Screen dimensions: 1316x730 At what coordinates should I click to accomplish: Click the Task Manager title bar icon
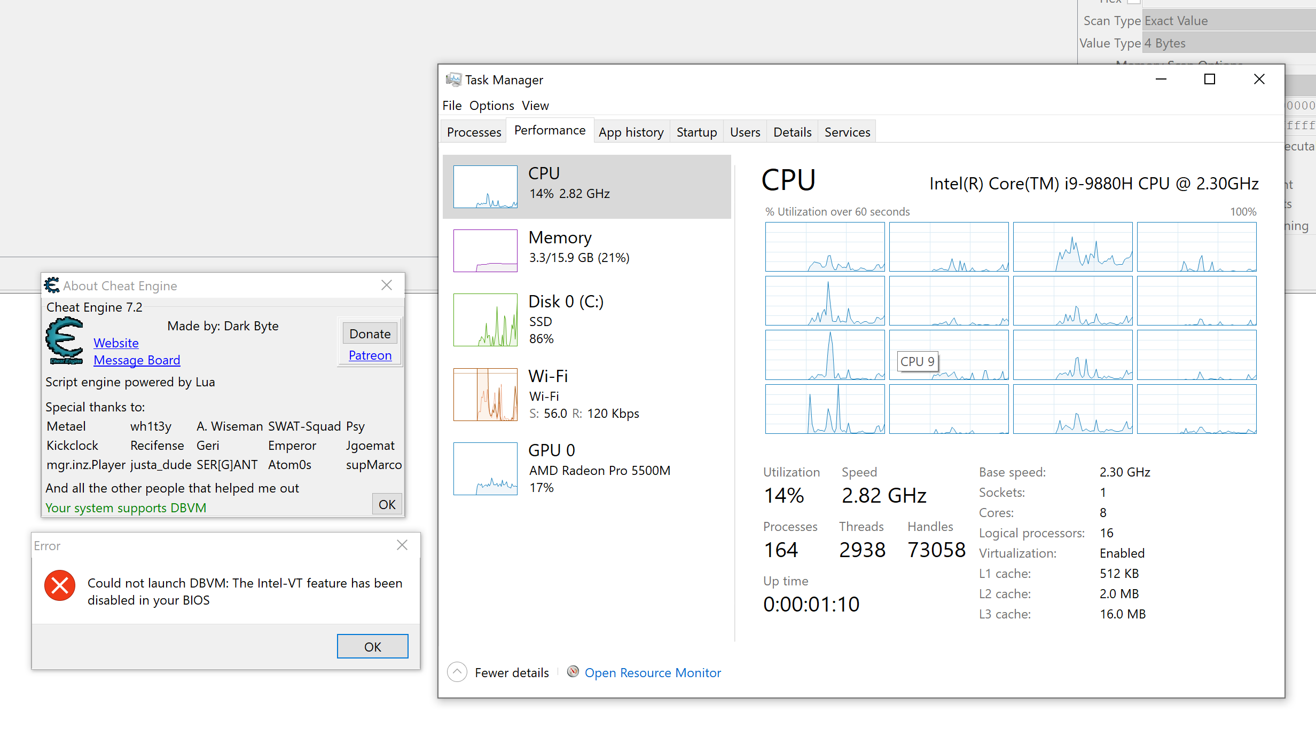coord(453,80)
